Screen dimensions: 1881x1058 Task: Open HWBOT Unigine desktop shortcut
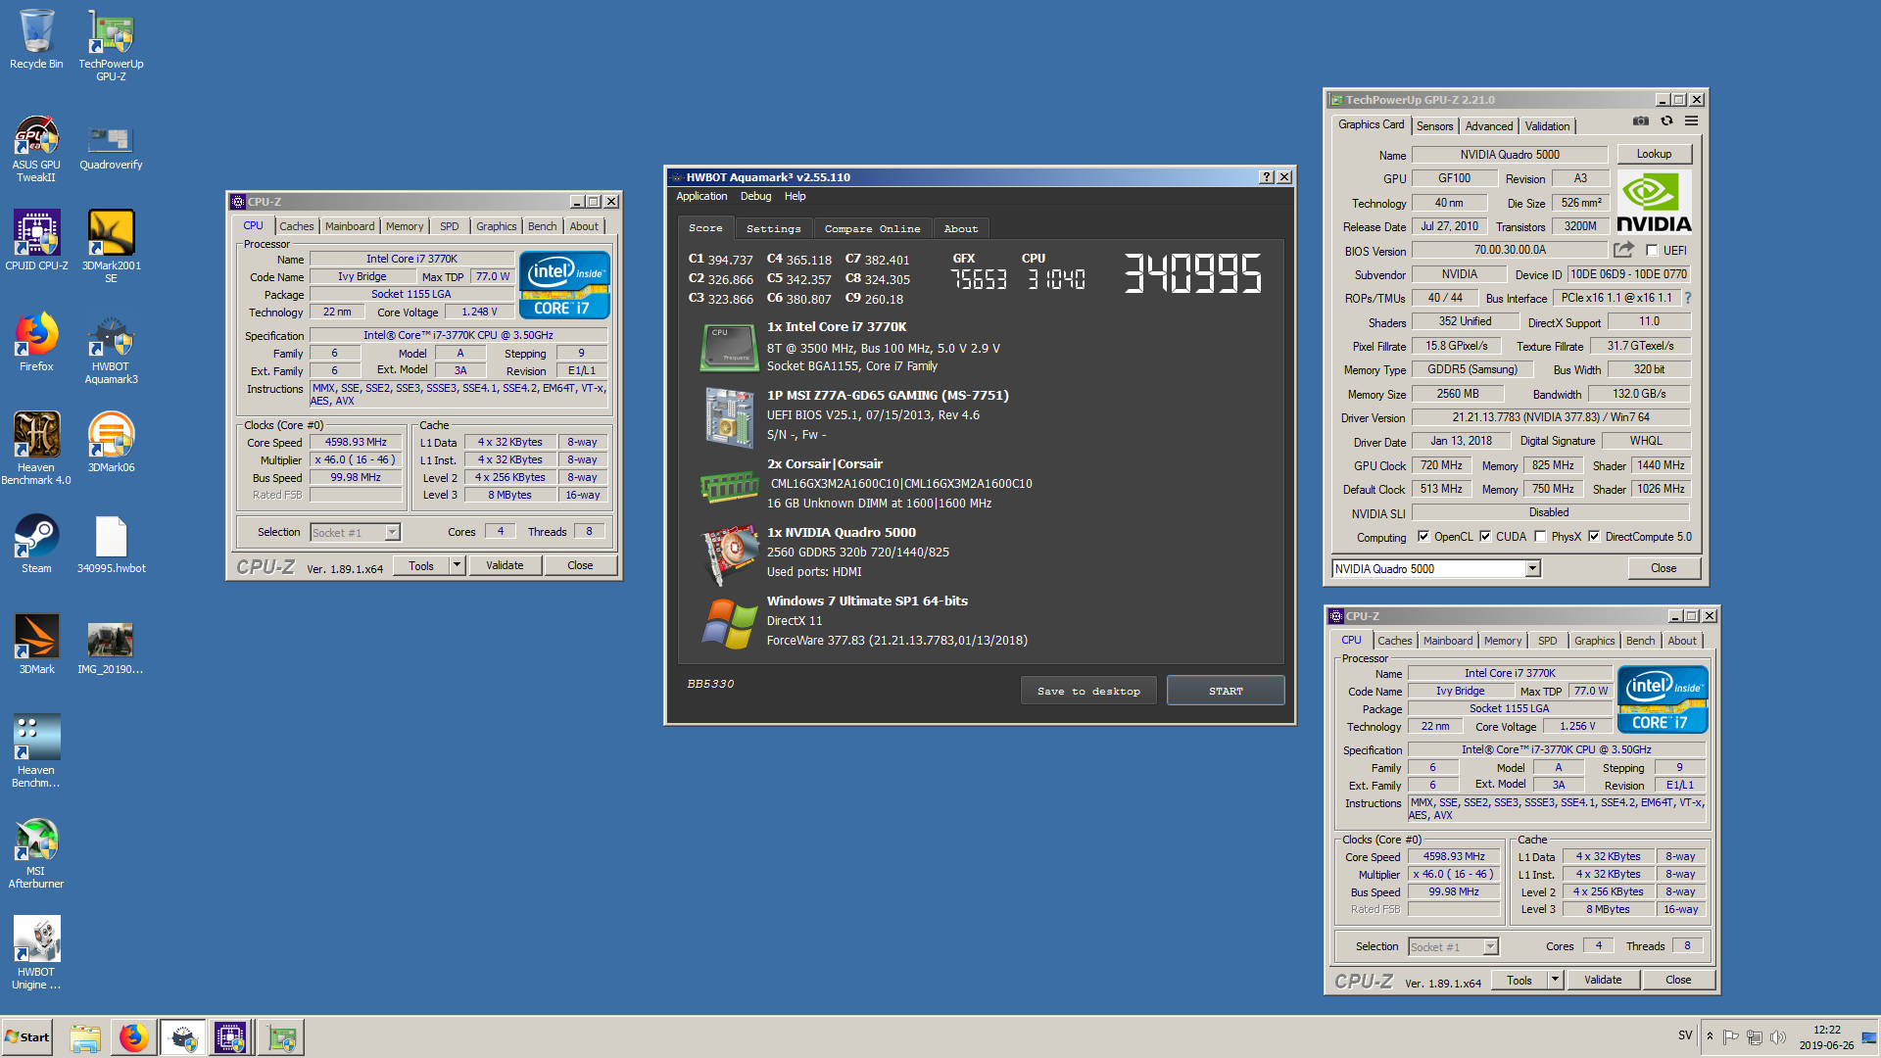point(36,953)
